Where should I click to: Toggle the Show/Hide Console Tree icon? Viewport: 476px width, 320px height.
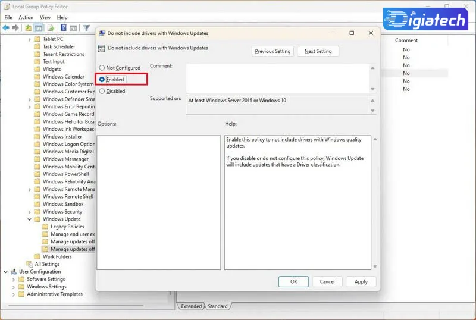tap(38, 28)
